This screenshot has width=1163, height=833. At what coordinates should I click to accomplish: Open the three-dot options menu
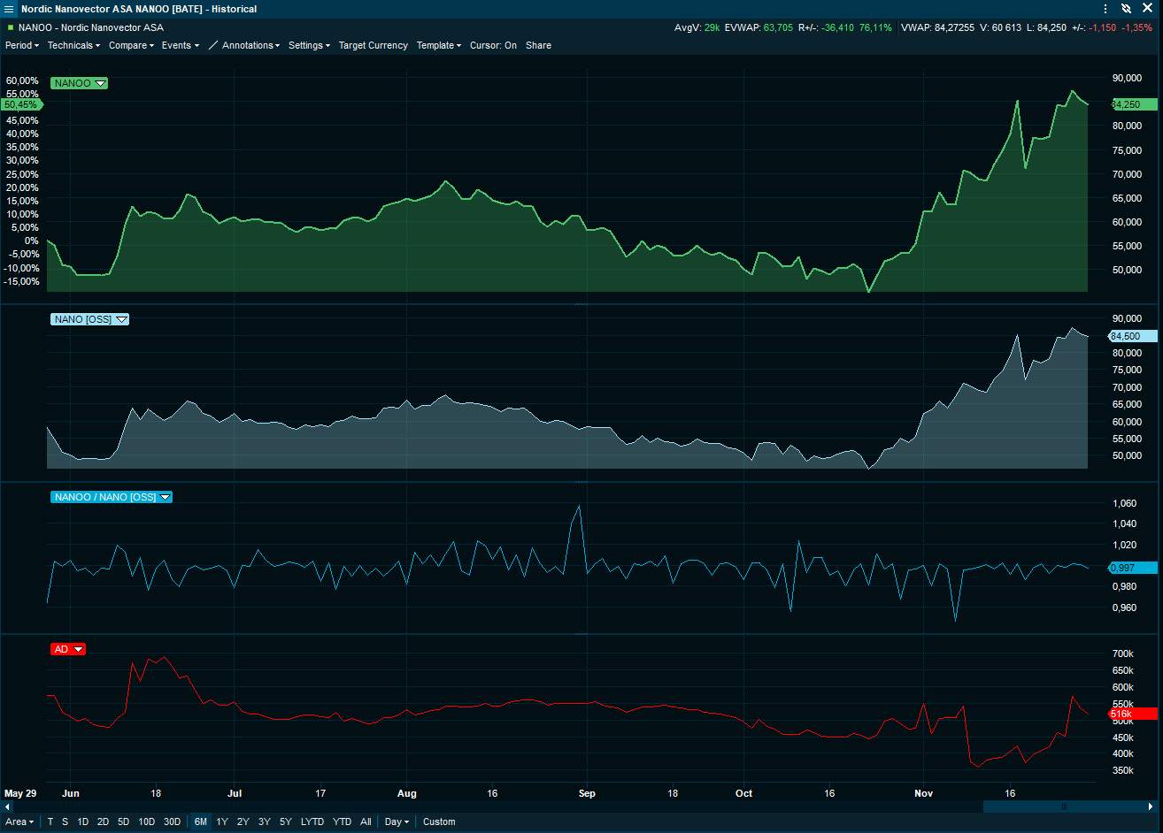1105,9
